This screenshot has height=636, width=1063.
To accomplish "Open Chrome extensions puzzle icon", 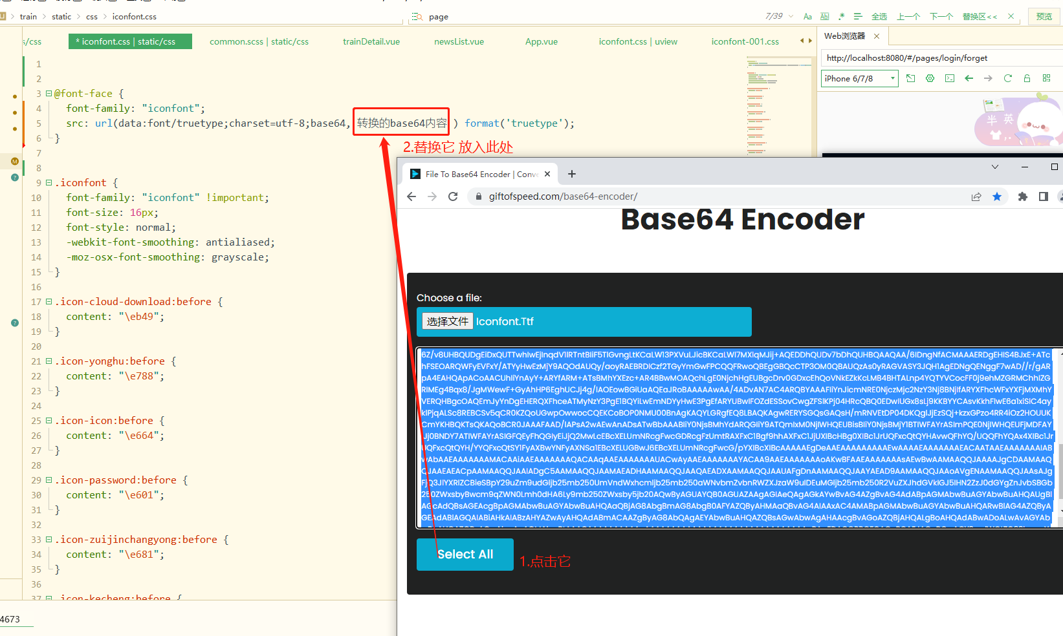I will pyautogui.click(x=1023, y=196).
